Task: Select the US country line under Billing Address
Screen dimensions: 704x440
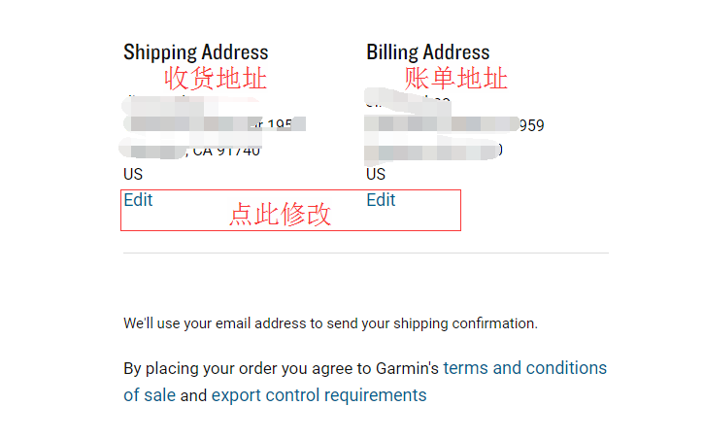Action: (376, 175)
